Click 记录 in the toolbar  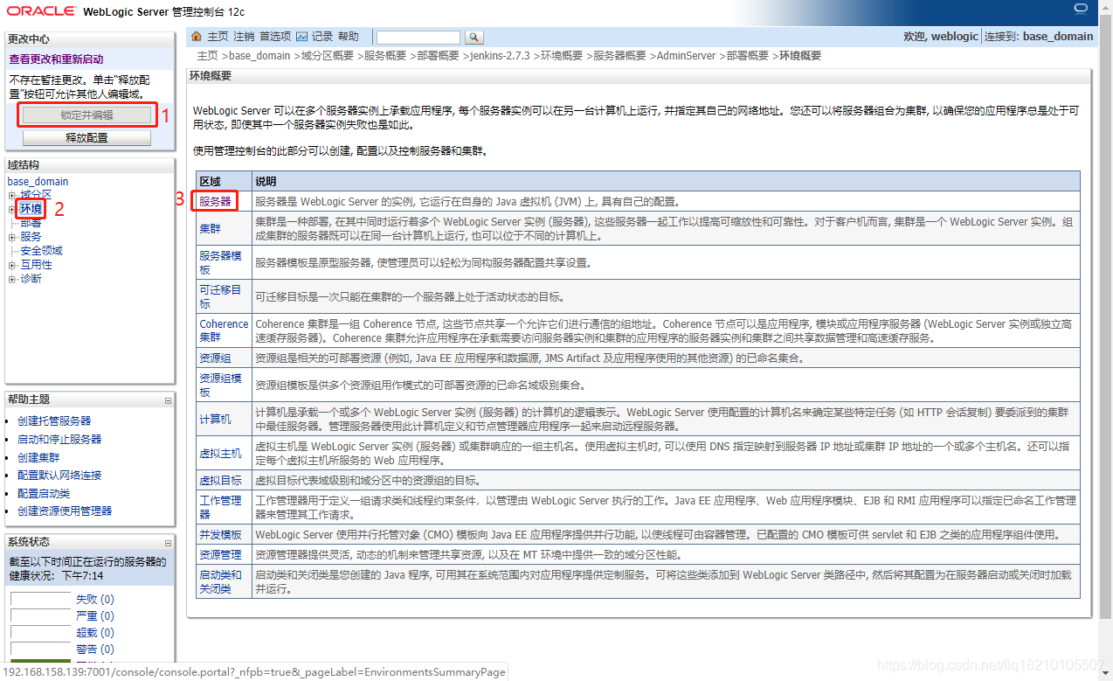click(322, 37)
